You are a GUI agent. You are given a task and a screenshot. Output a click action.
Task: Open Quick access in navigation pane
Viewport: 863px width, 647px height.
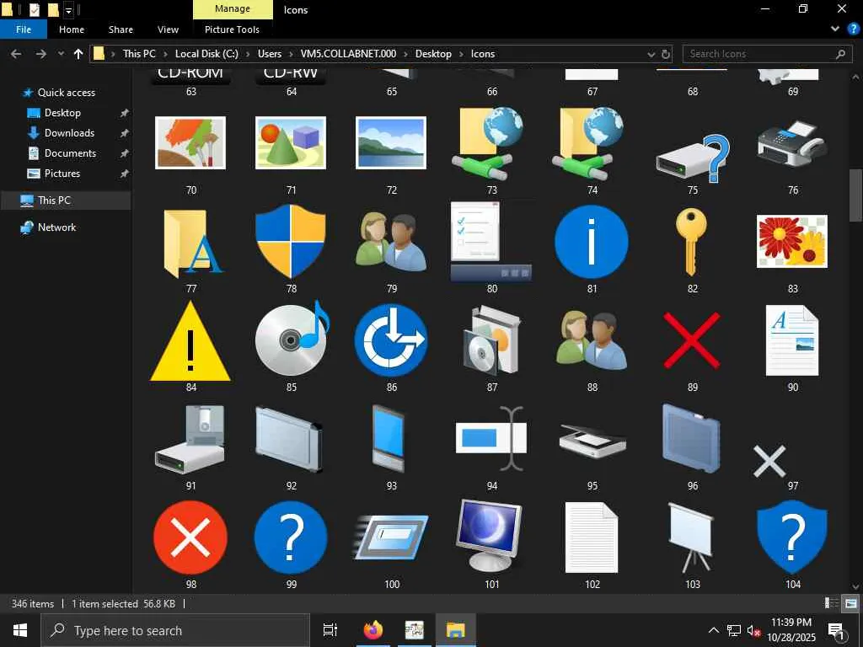[66, 93]
